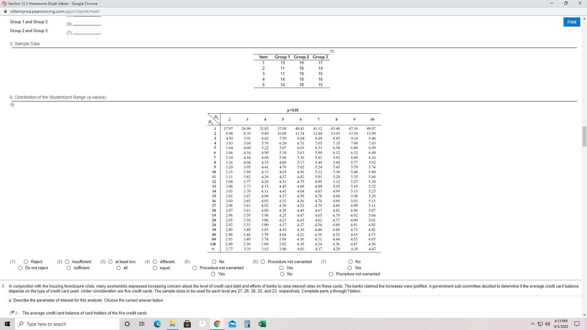The width and height of the screenshot is (587, 330).
Task: Open File Explorer from the taskbar
Action: click(x=172, y=324)
